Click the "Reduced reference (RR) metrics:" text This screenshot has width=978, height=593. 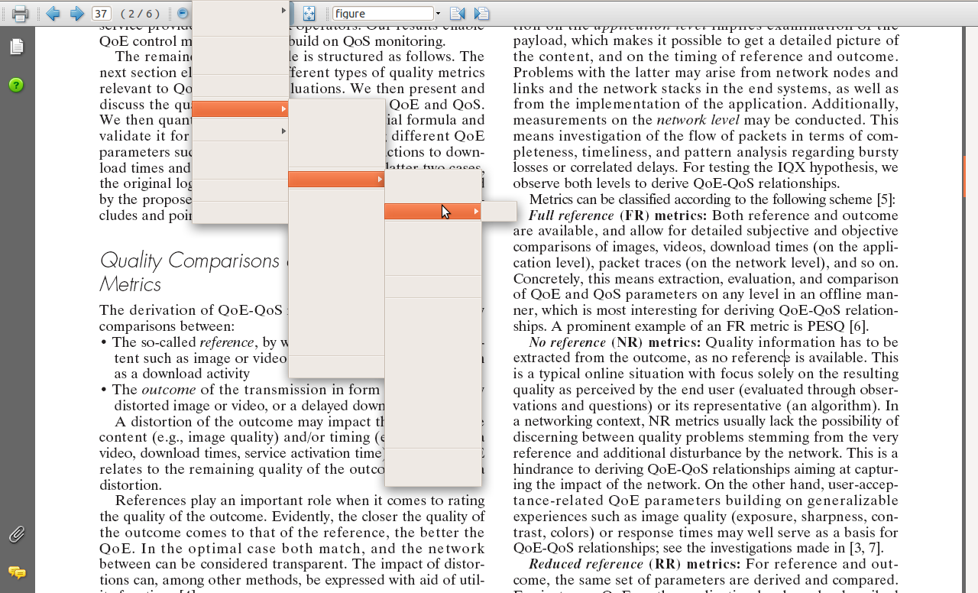coord(634,564)
